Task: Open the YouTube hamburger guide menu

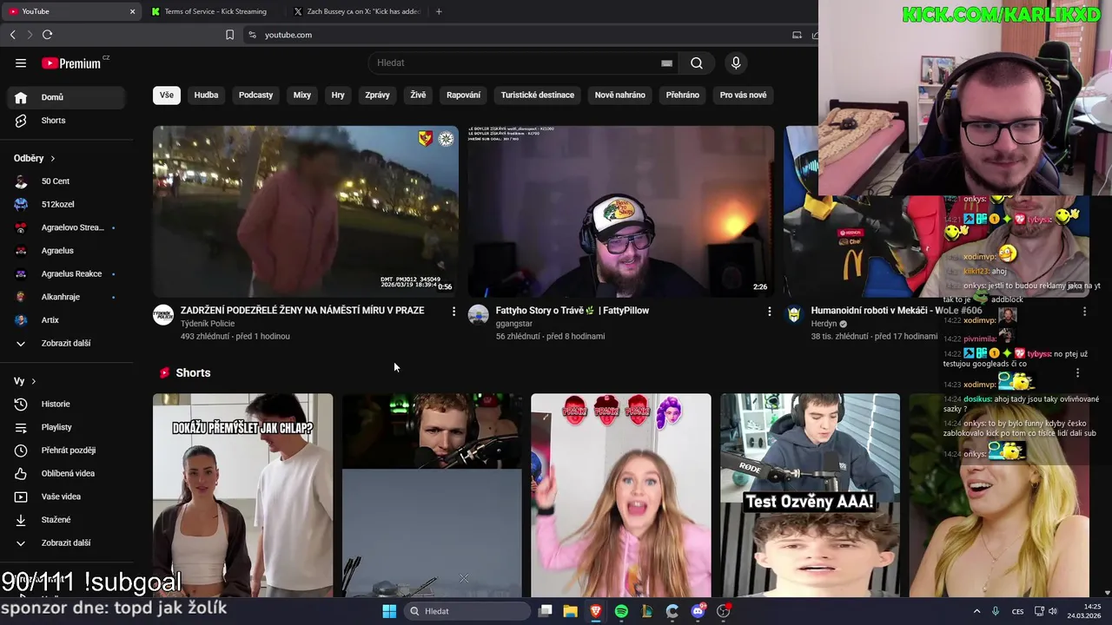Action: click(21, 62)
